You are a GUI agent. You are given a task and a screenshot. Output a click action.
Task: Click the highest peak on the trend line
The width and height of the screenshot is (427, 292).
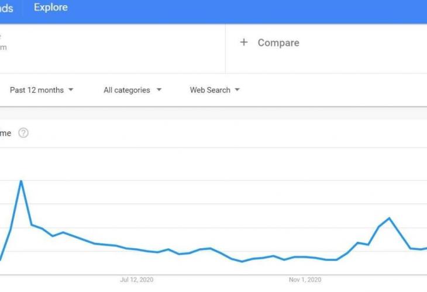(21, 181)
